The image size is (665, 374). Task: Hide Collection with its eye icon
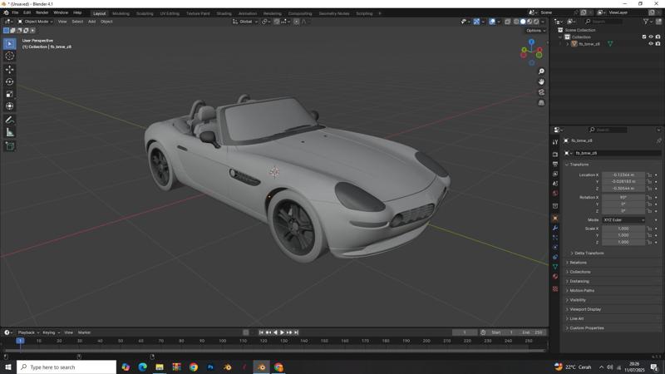651,37
